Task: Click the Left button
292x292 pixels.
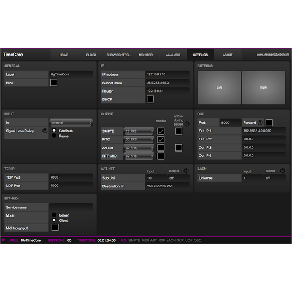Action: (x=219, y=88)
